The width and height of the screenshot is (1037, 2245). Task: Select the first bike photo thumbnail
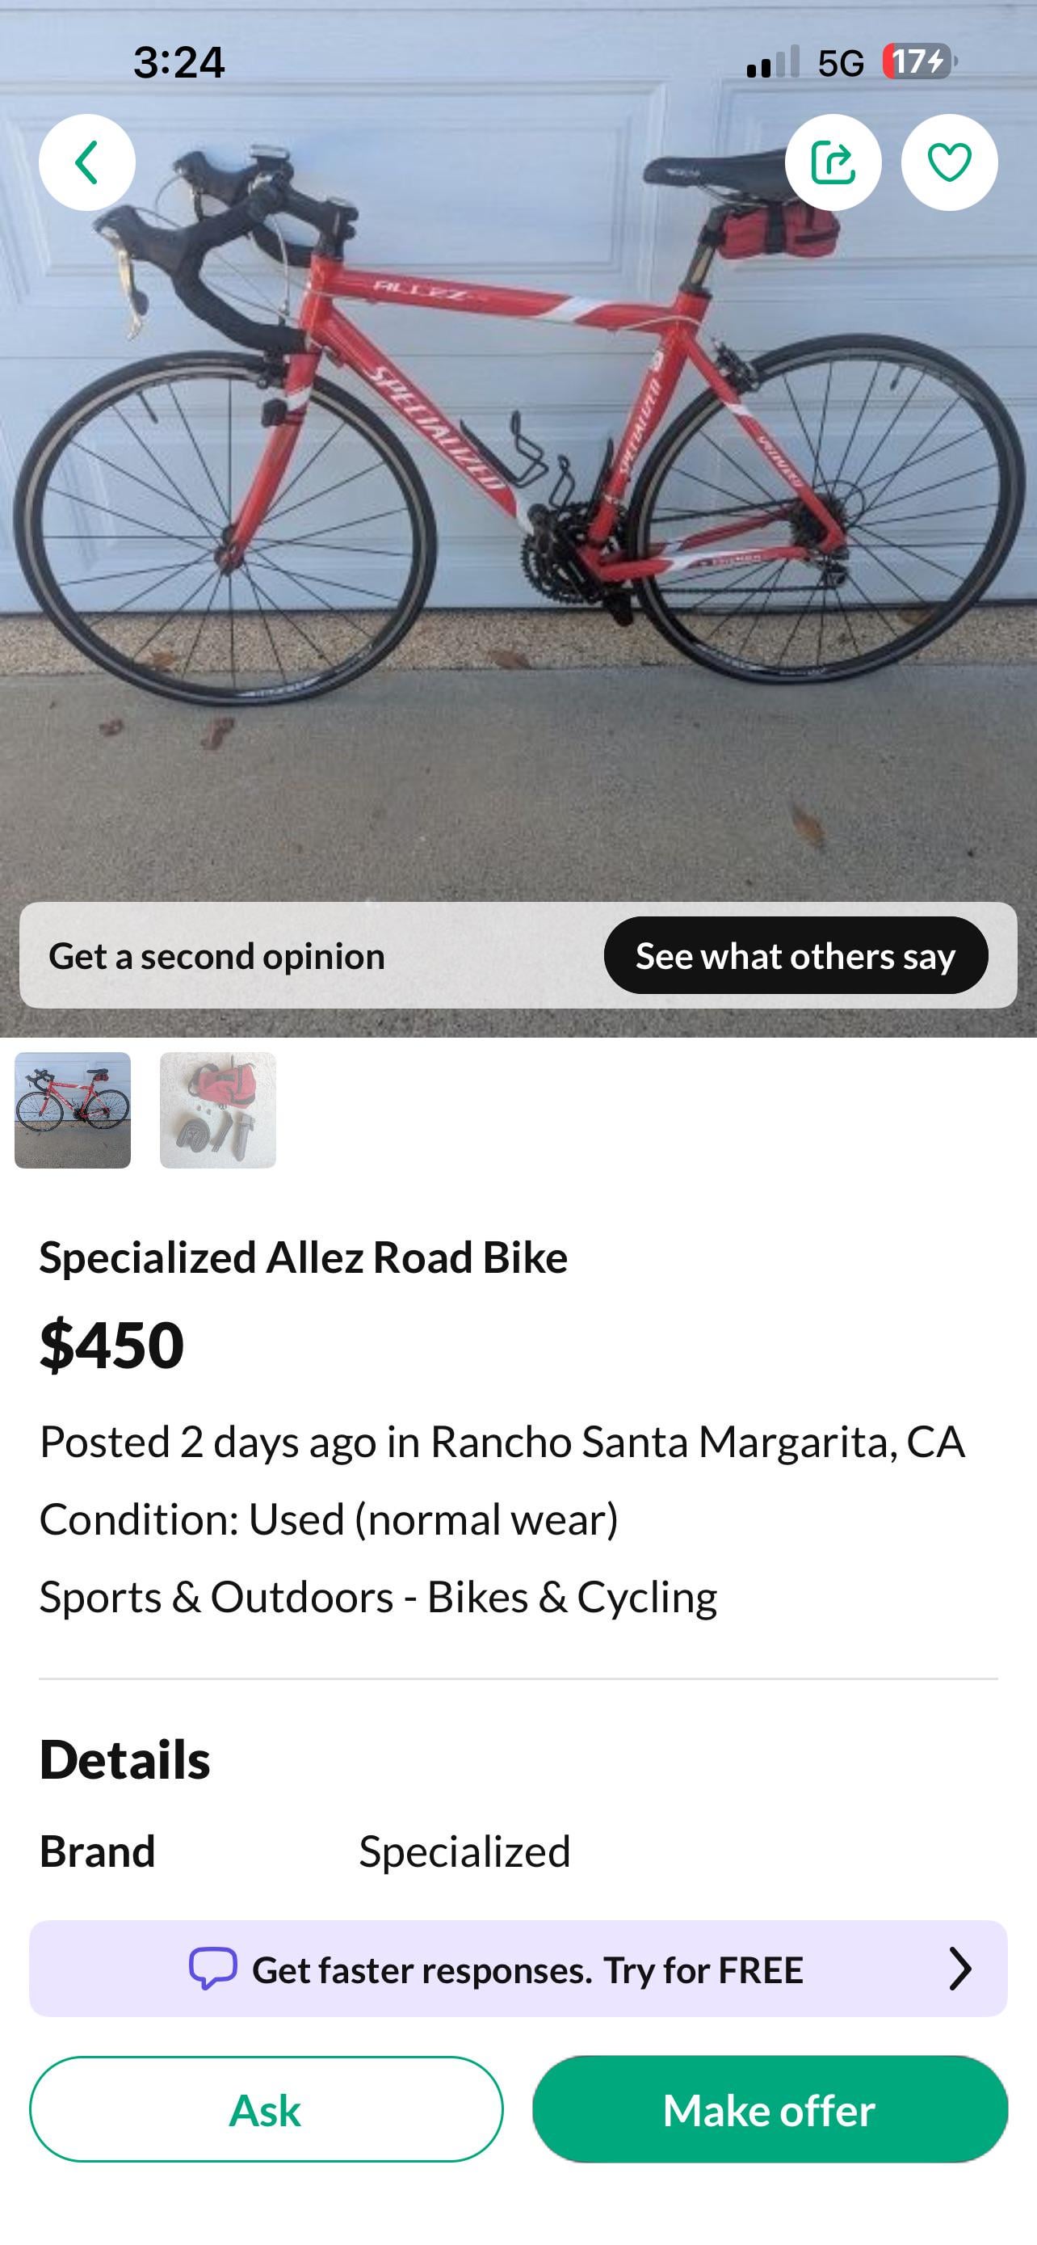[73, 1110]
